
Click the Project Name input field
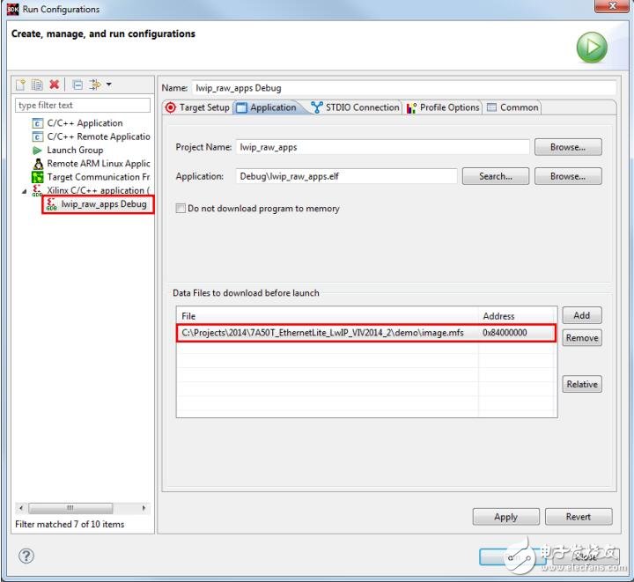383,147
